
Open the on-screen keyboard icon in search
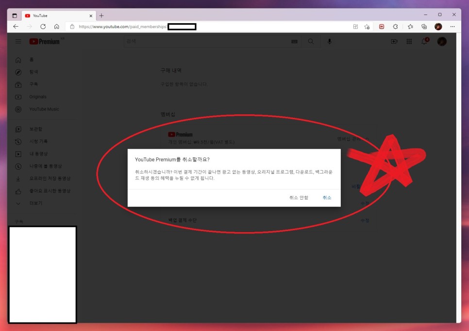coord(294,42)
